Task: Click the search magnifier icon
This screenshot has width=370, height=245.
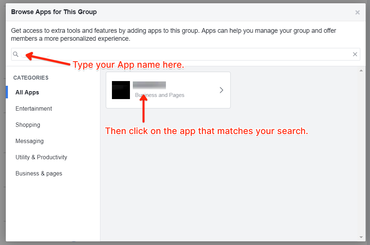Action: pos(16,54)
